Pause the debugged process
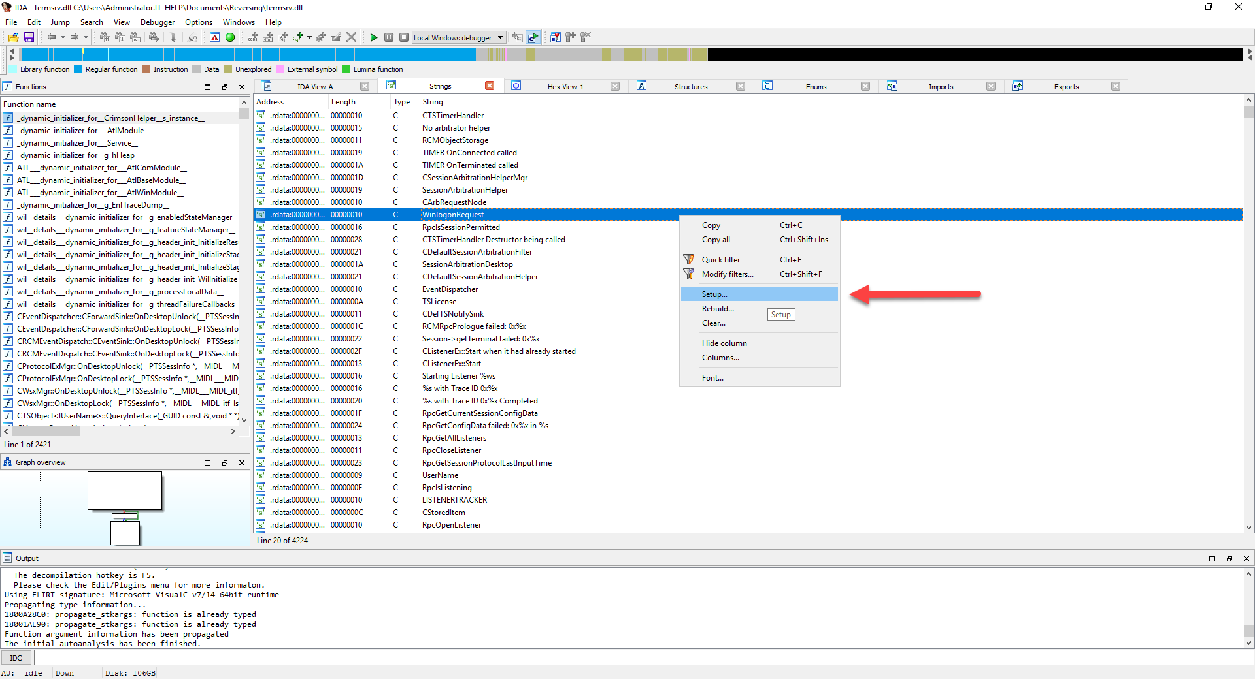The image size is (1255, 679). coord(389,37)
